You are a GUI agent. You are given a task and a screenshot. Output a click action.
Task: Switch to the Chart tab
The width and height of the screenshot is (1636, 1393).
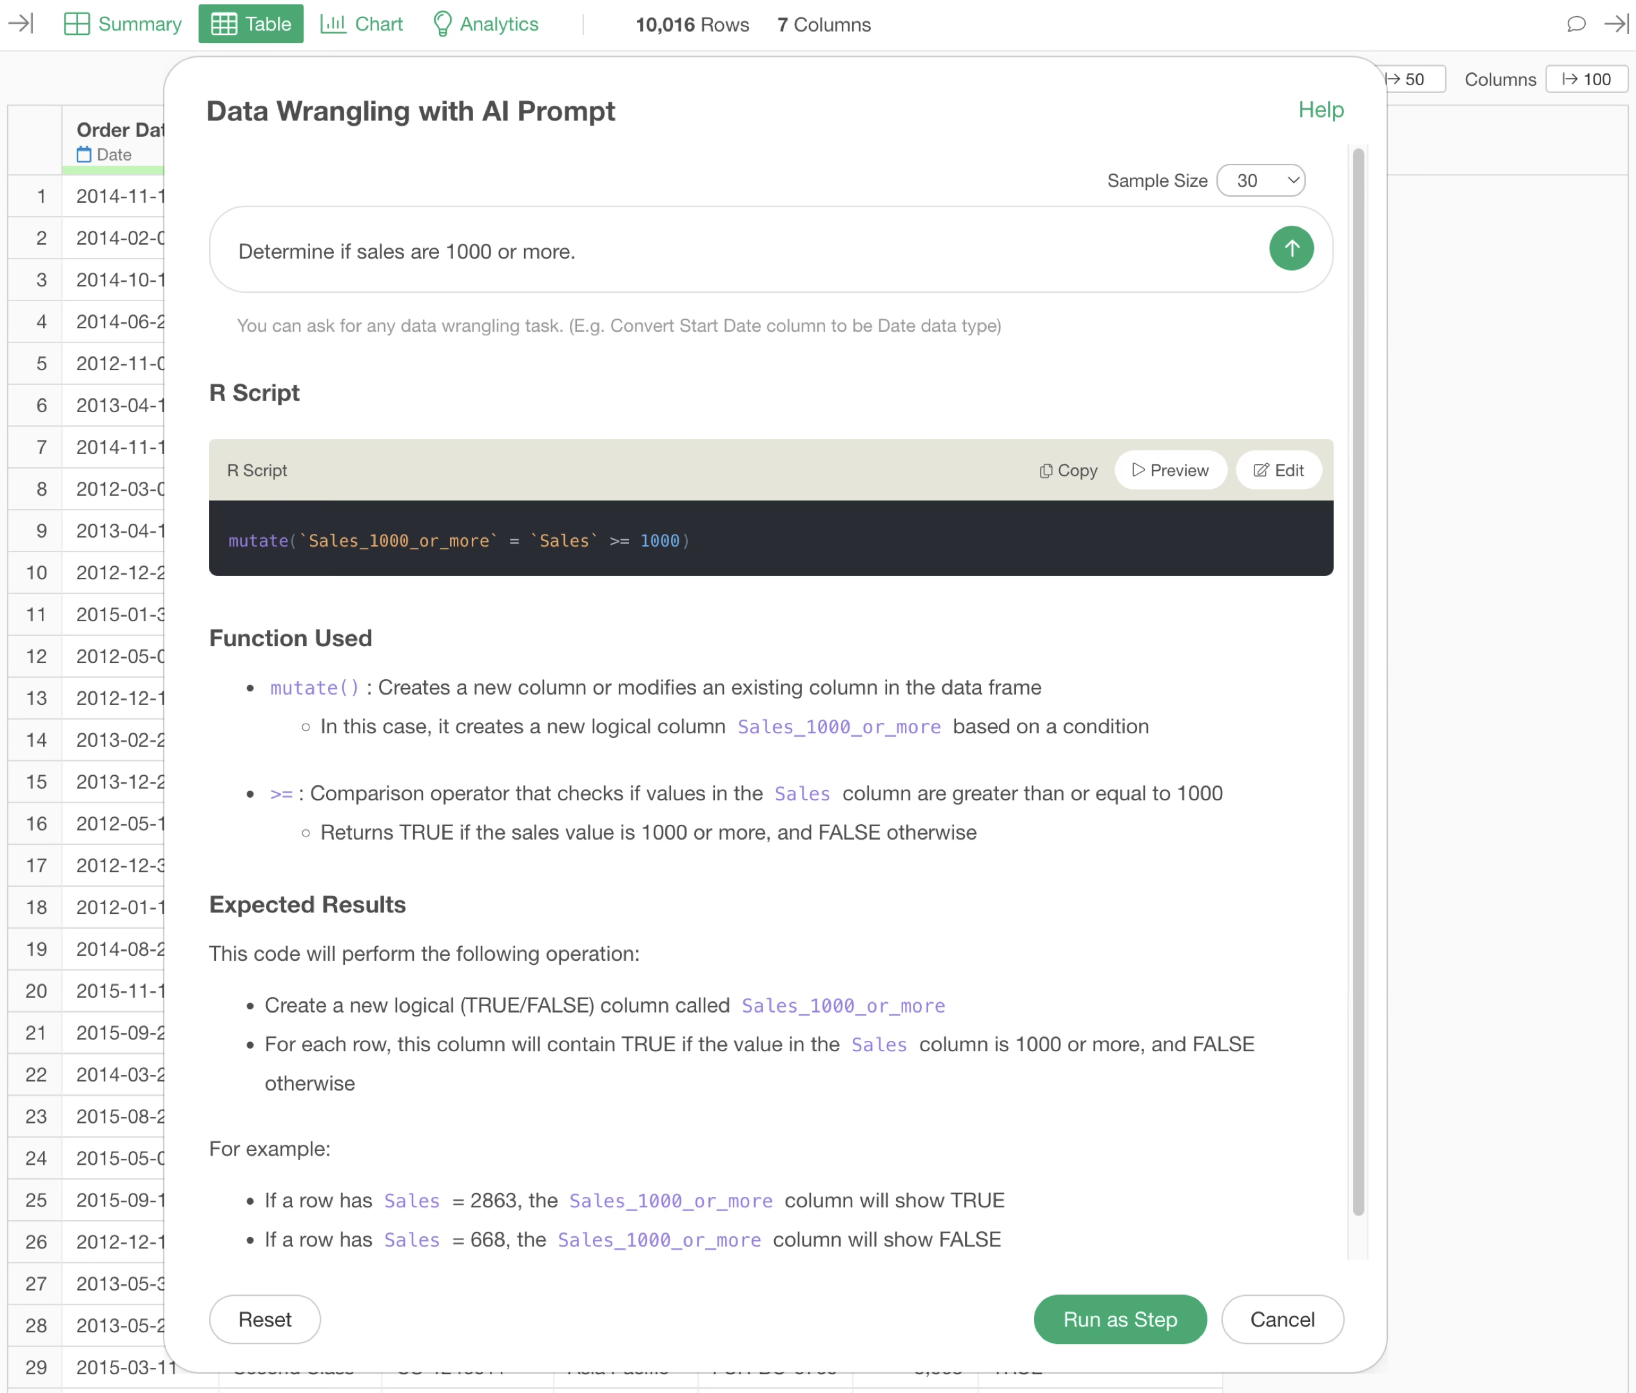(362, 24)
